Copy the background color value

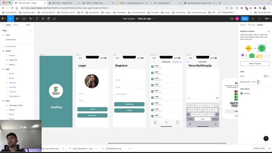[261, 82]
